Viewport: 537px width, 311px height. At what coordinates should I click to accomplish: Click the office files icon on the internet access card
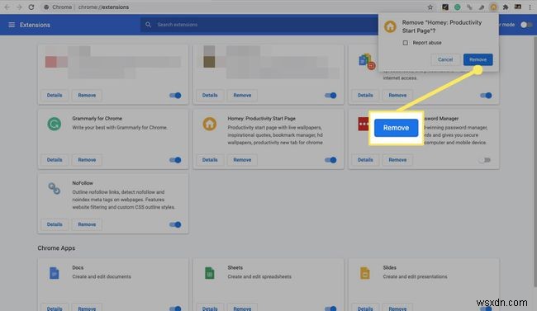point(367,62)
